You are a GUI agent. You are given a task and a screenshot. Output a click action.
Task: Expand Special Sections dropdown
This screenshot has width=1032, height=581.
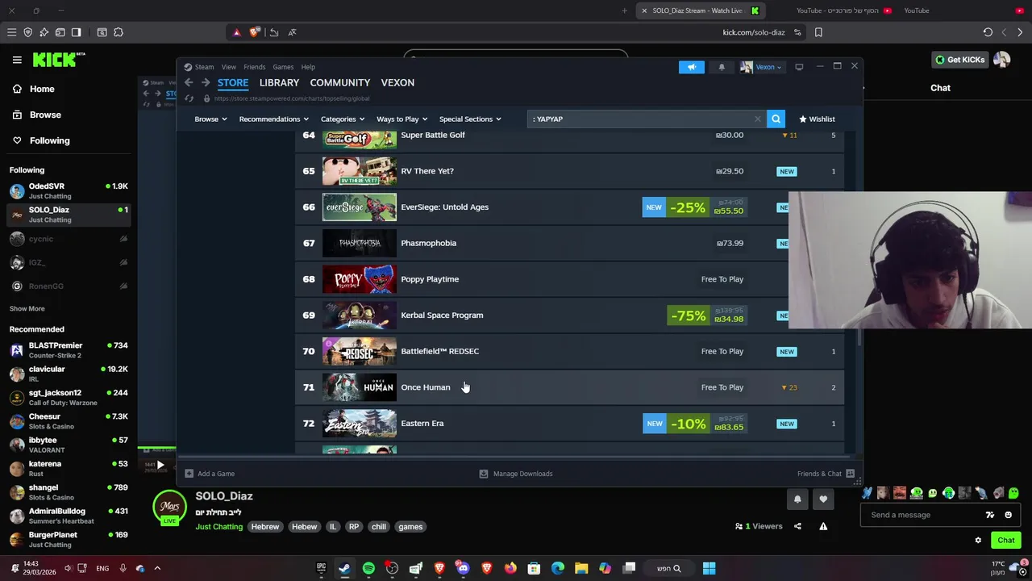pyautogui.click(x=470, y=119)
